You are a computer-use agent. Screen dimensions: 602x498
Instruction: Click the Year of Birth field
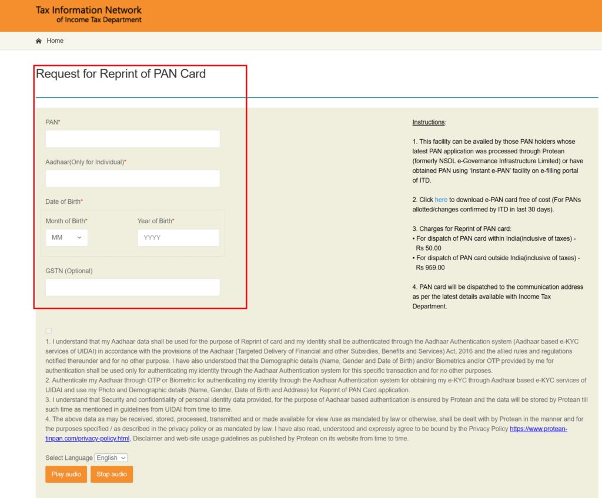pos(178,238)
